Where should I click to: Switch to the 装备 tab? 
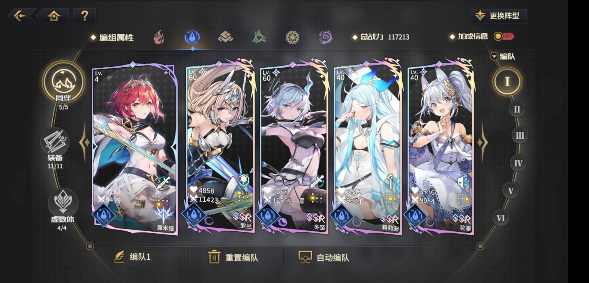pyautogui.click(x=55, y=149)
